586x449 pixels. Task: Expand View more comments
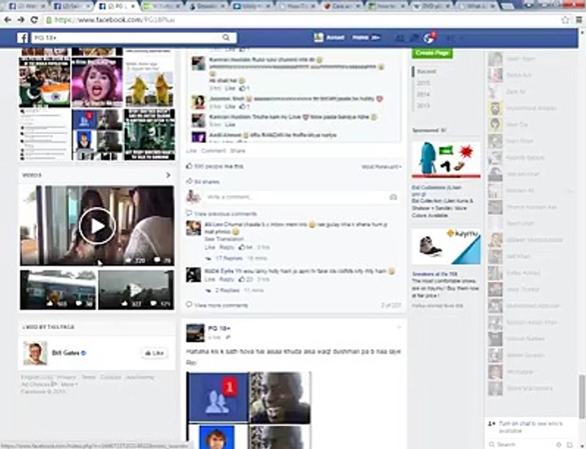tap(221, 305)
